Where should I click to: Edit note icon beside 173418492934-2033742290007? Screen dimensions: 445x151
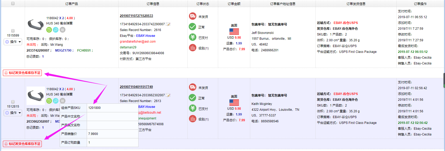tap(168, 24)
